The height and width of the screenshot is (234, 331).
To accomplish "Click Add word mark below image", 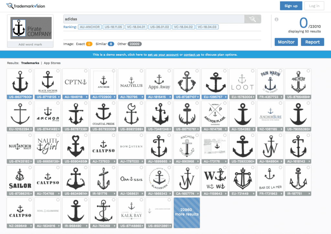I will click(x=30, y=45).
